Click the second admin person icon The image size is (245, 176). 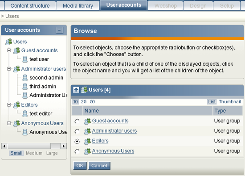point(25,78)
